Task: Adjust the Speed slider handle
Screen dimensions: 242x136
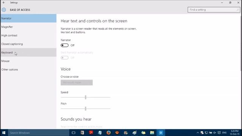Action: tap(85, 97)
